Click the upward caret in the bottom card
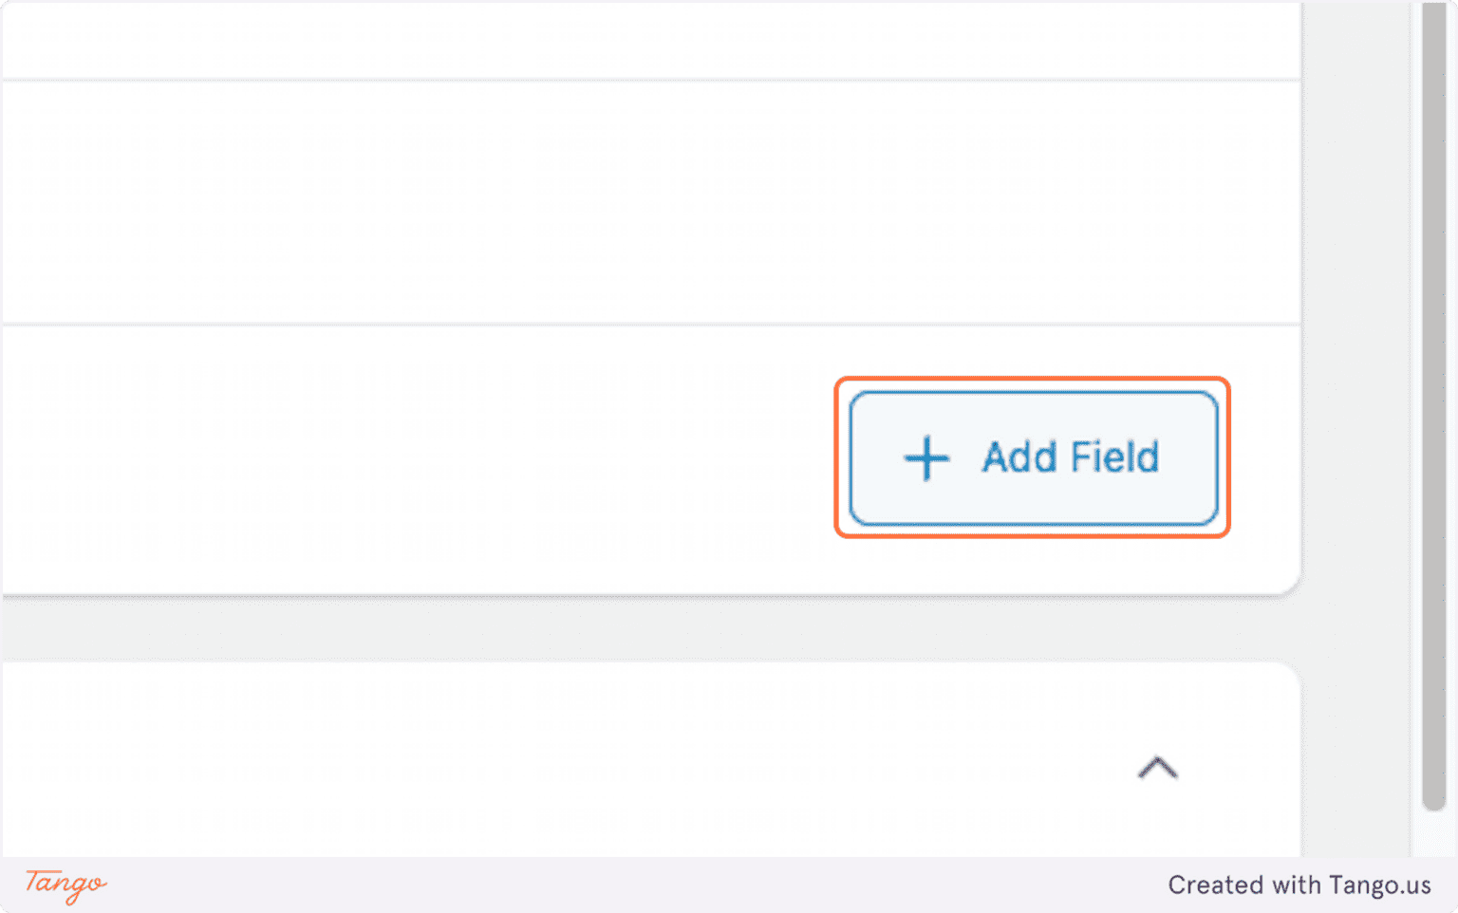Image resolution: width=1458 pixels, height=913 pixels. [x=1157, y=768]
